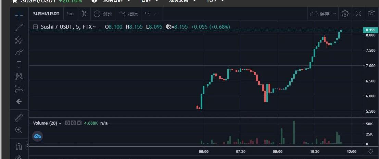This screenshot has height=159, width=379.
Task: Open the indicators button
Action: [x=129, y=14]
